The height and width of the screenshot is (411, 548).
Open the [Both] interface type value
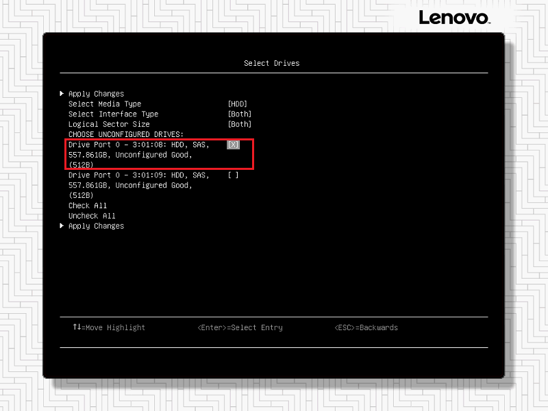coord(239,114)
